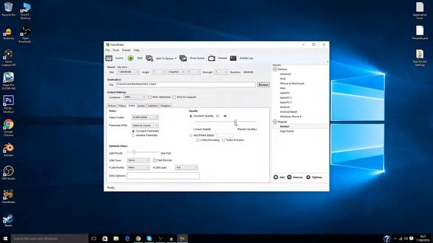433x243 pixels.
Task: Open the Show Queue icon
Action: (183, 58)
